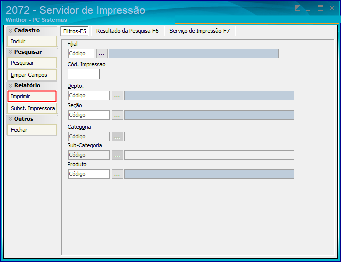Click the Relatório section header
Screen dimensions: 341x262
point(32,85)
